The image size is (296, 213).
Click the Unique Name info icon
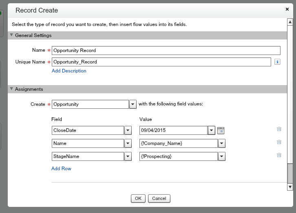(x=277, y=62)
